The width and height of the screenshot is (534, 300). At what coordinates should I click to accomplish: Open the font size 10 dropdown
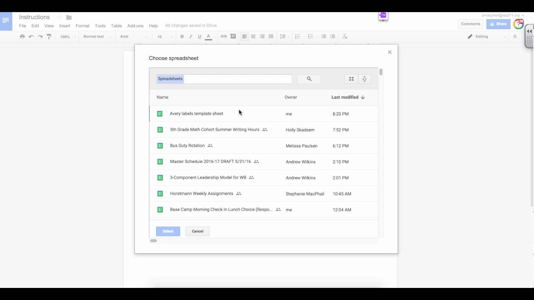tap(165, 37)
